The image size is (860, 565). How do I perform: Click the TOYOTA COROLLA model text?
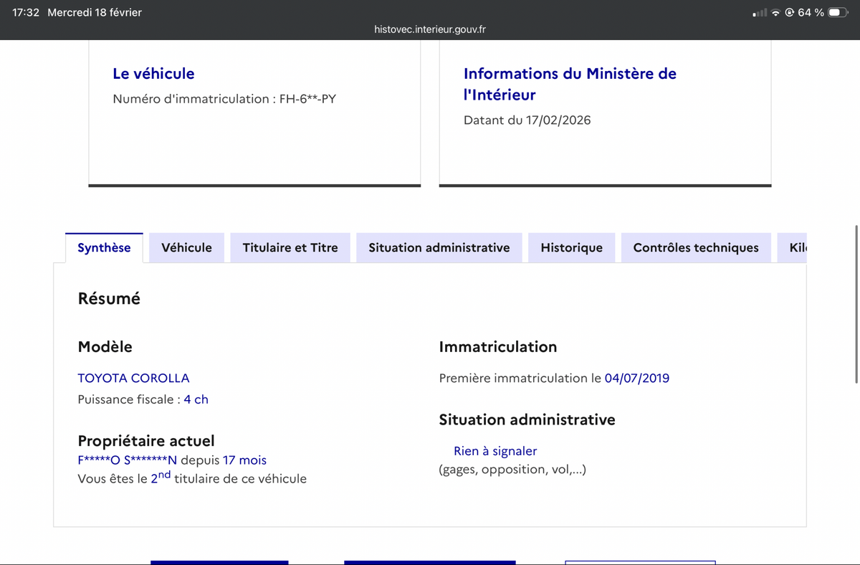133,378
